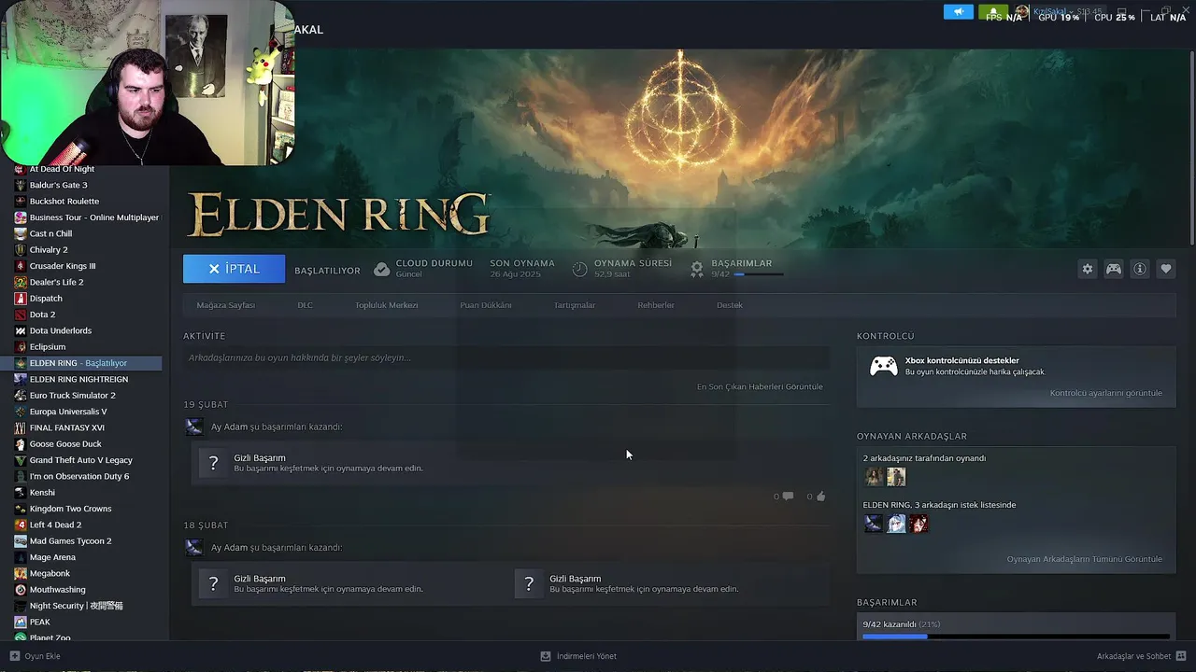Click the thumbs-up icon on 19 Şubat activity

point(820,497)
